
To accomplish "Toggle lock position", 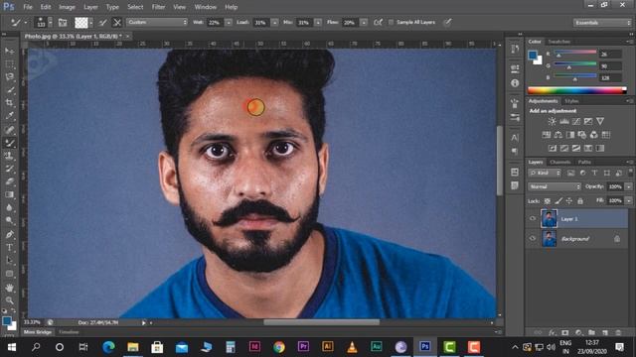I will [x=569, y=200].
